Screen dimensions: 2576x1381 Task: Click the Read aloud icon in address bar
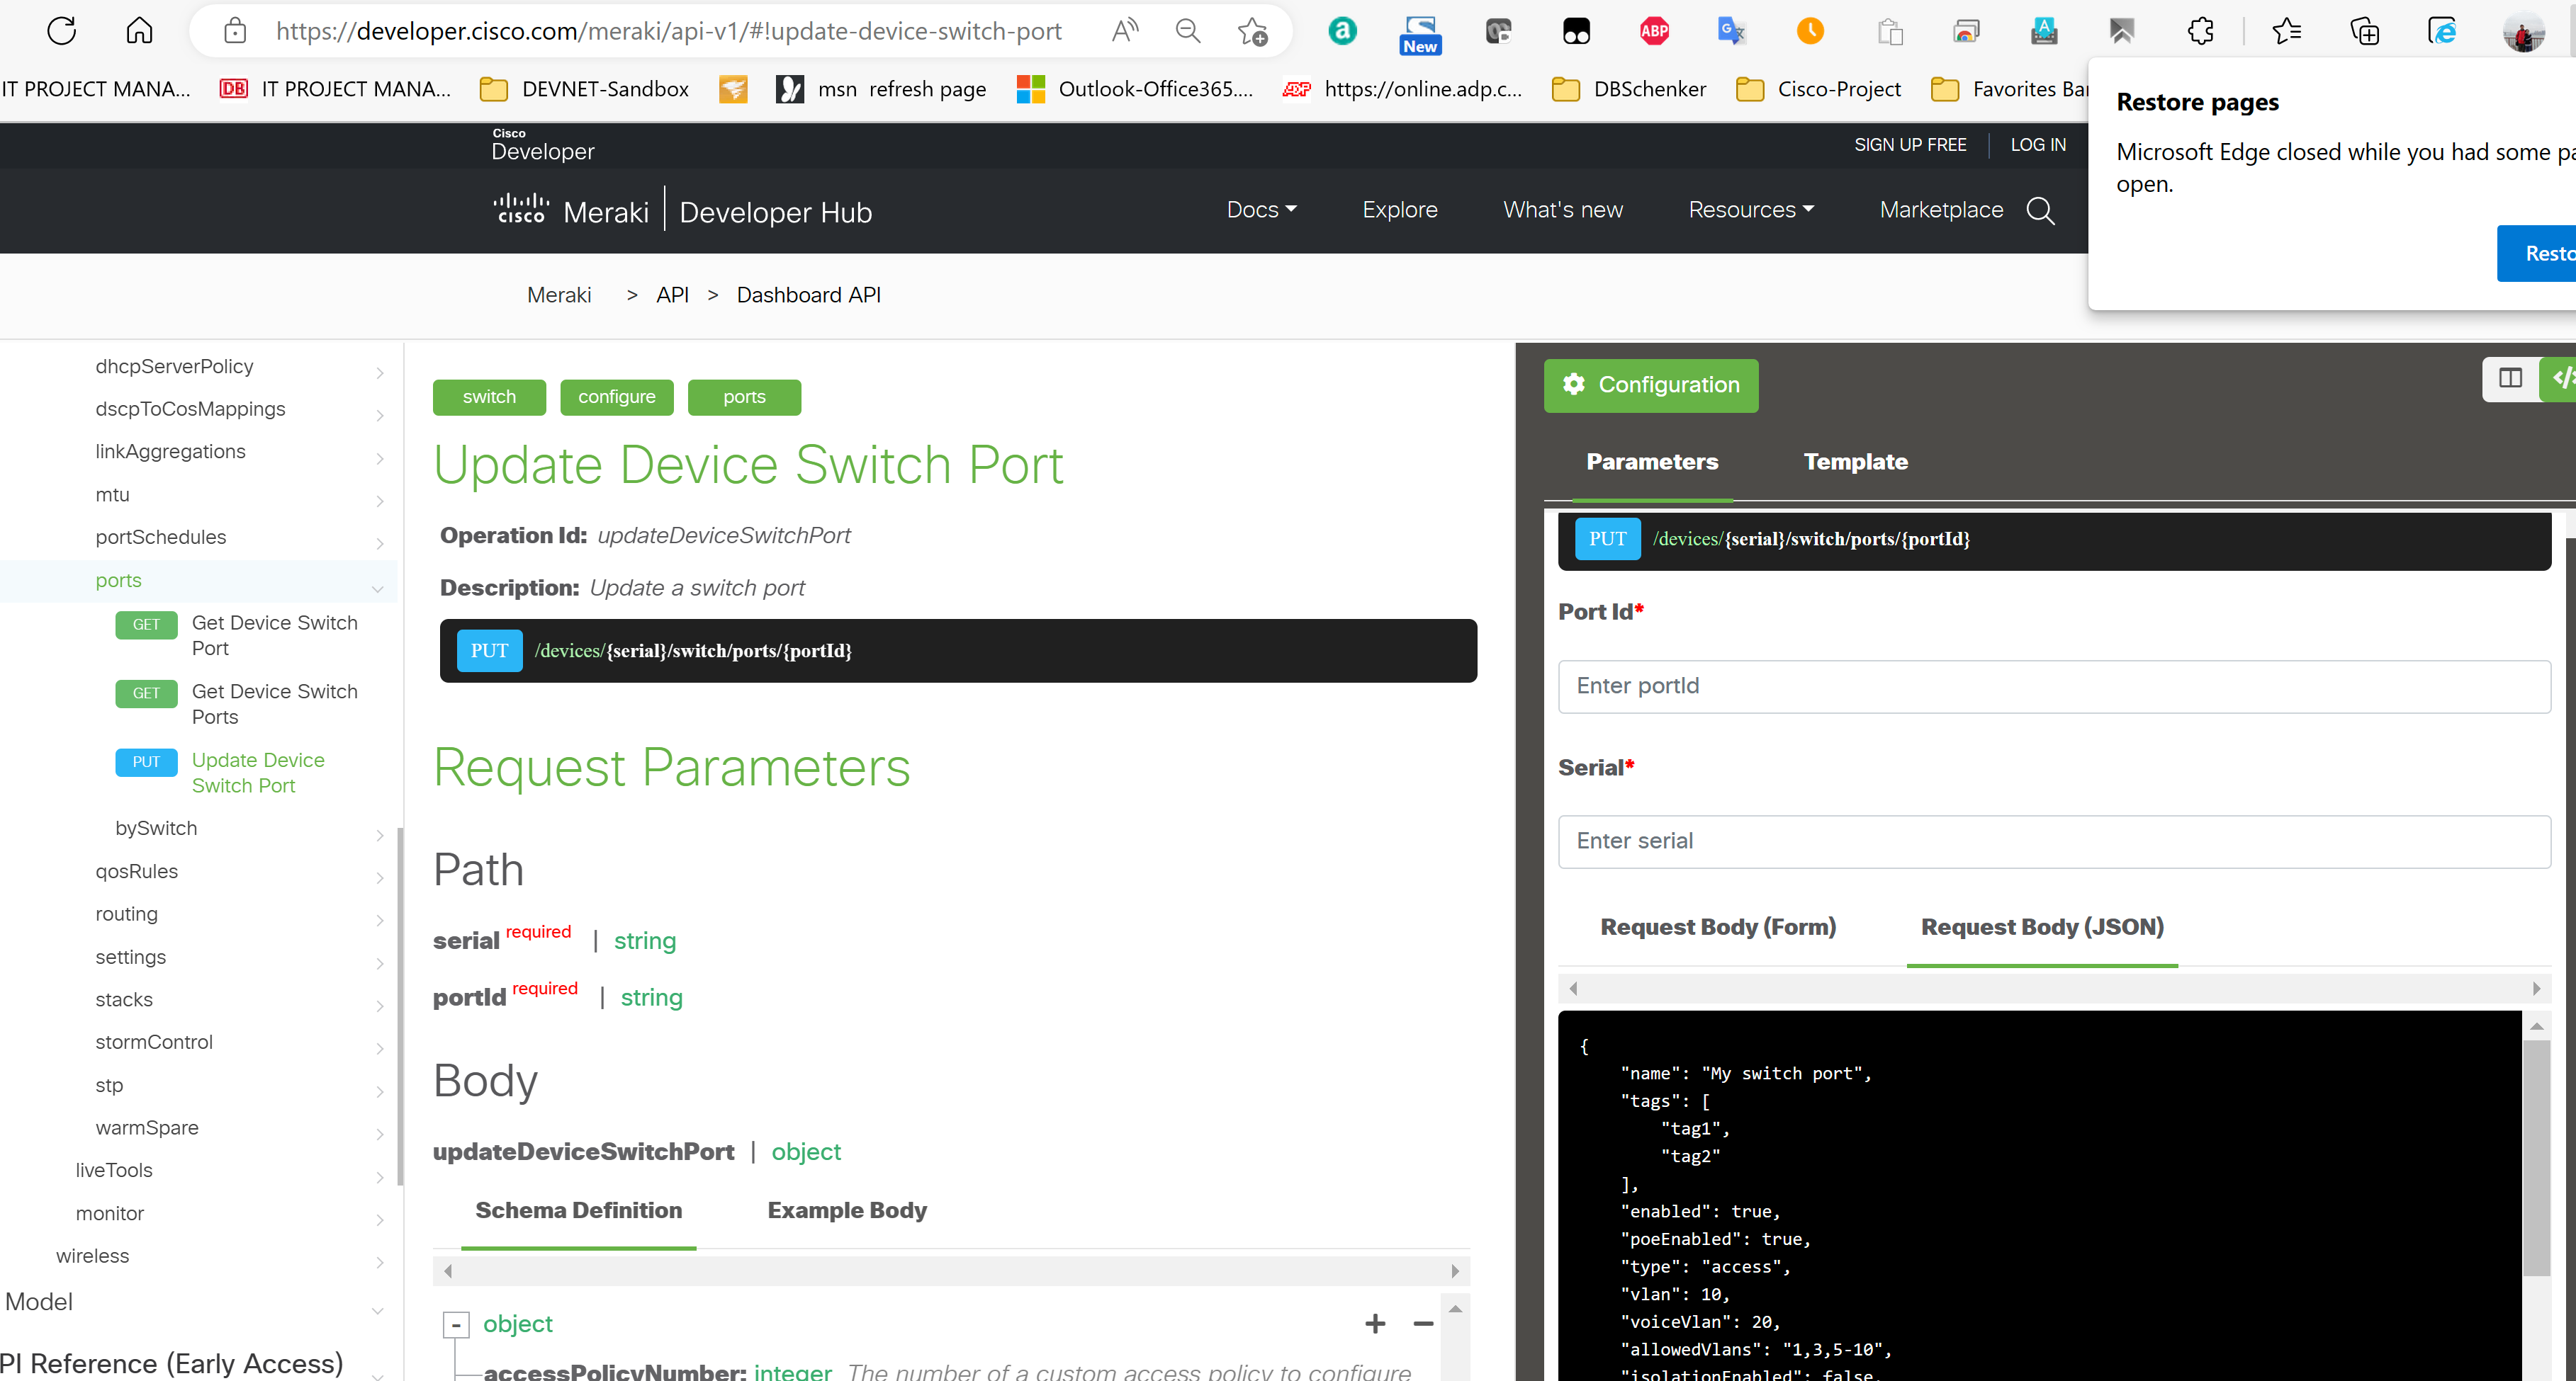coord(1125,31)
